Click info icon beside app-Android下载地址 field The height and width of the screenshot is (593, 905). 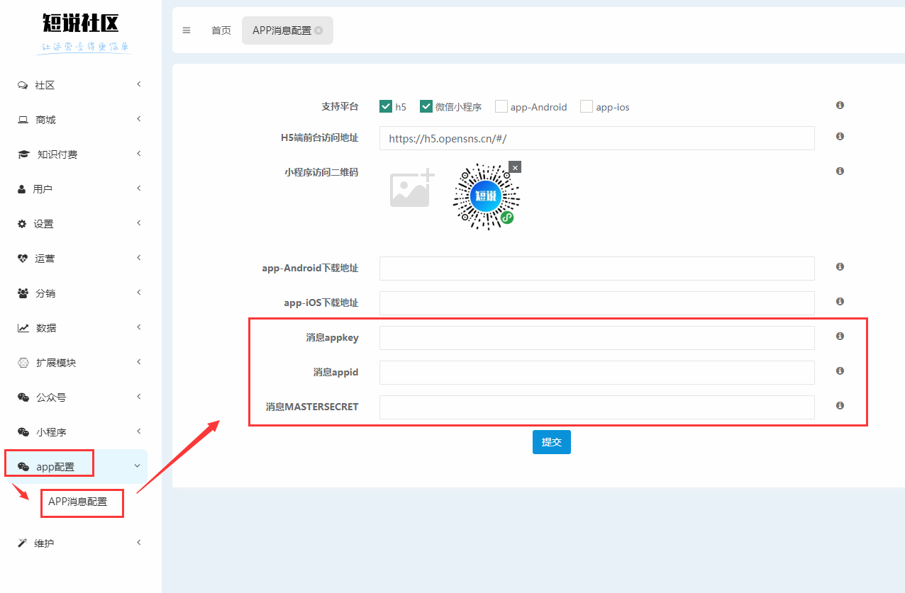point(840,266)
